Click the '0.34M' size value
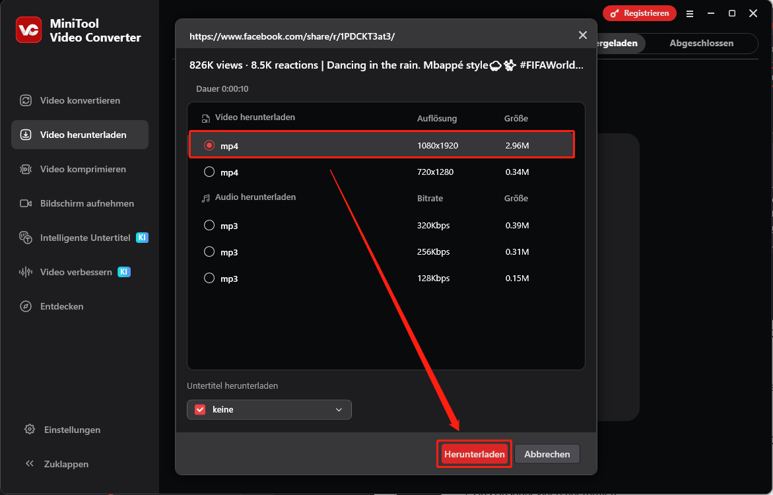This screenshot has width=773, height=495. (517, 172)
